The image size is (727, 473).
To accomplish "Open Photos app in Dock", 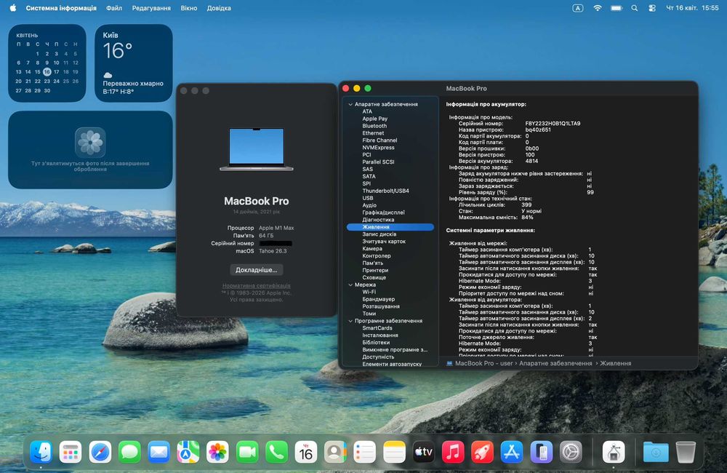I will point(217,452).
